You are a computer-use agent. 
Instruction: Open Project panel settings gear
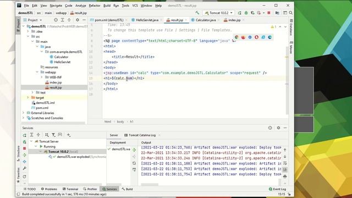78,20
